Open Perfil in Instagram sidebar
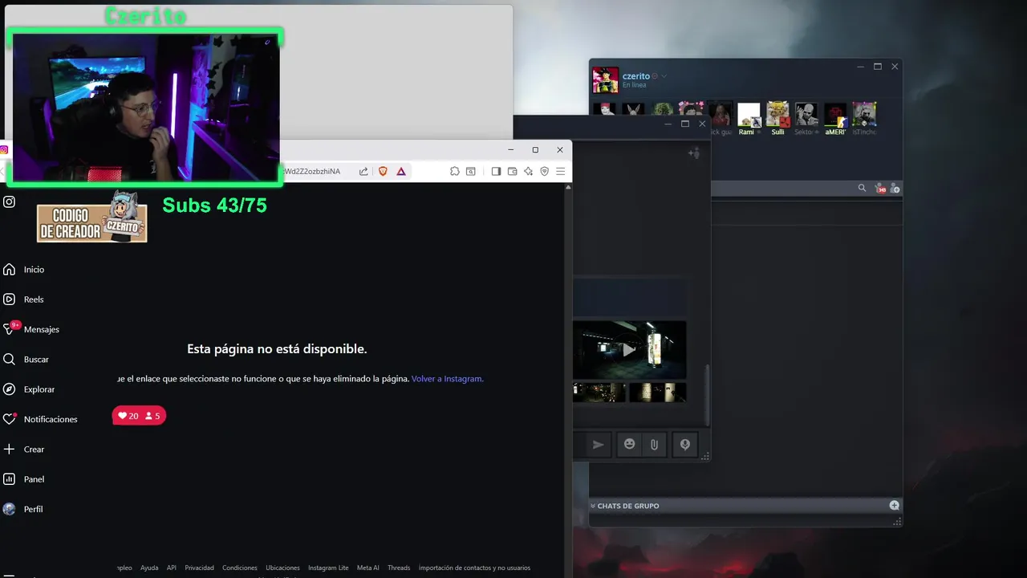The width and height of the screenshot is (1027, 578). [x=23, y=509]
